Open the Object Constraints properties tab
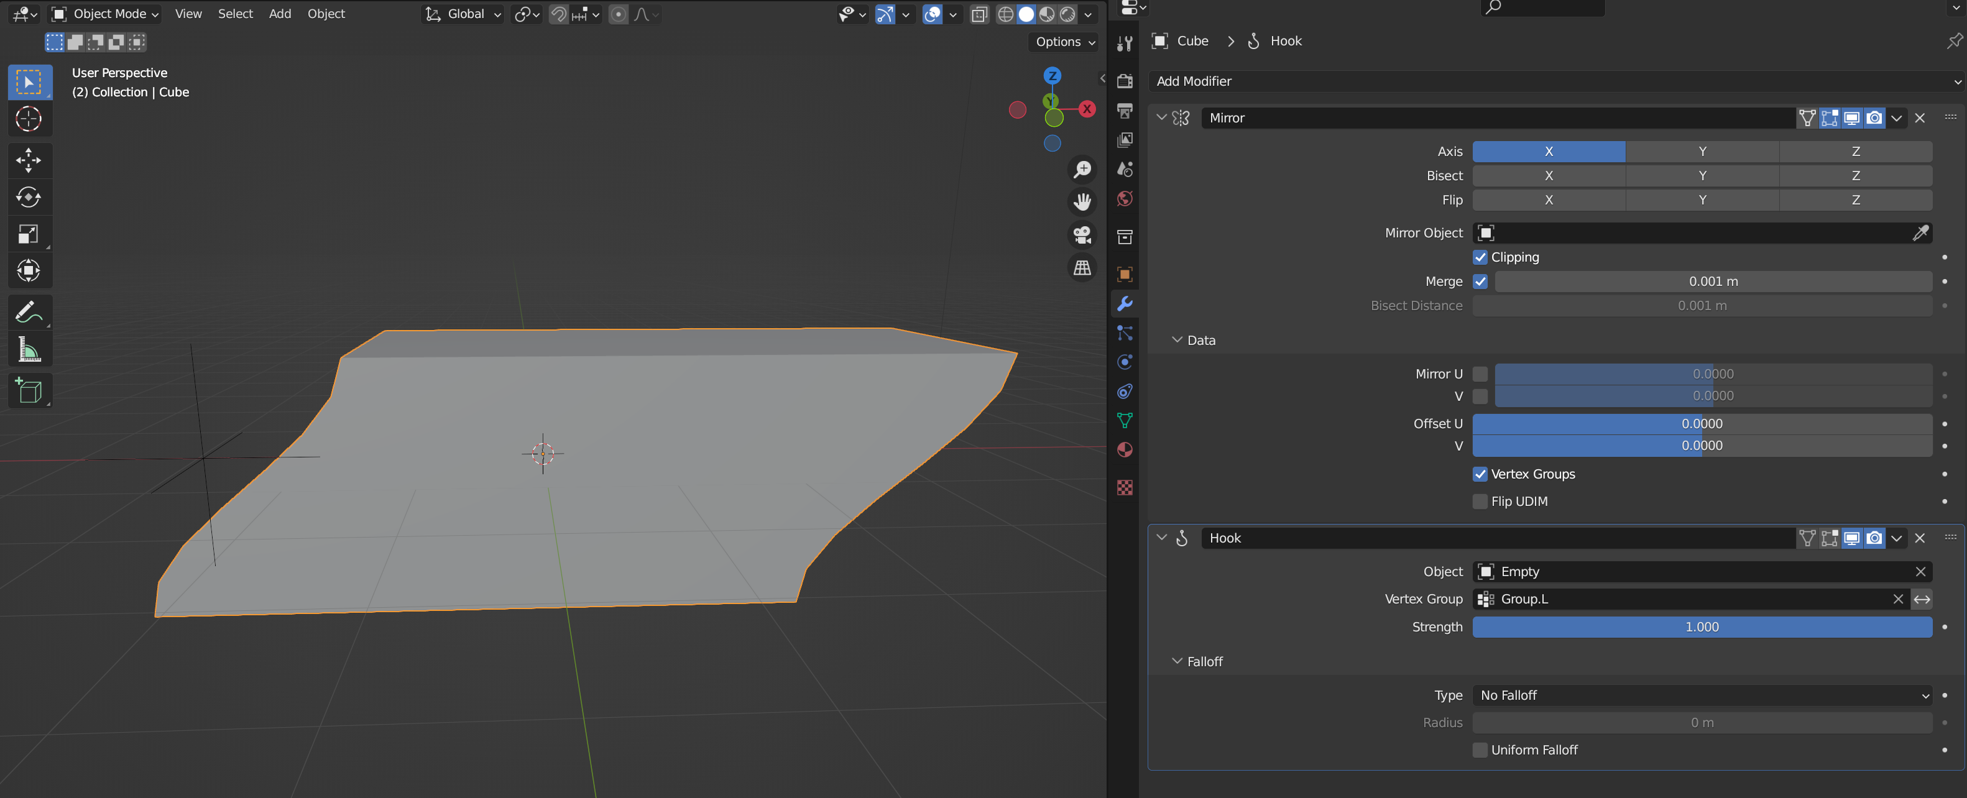 1124,391
